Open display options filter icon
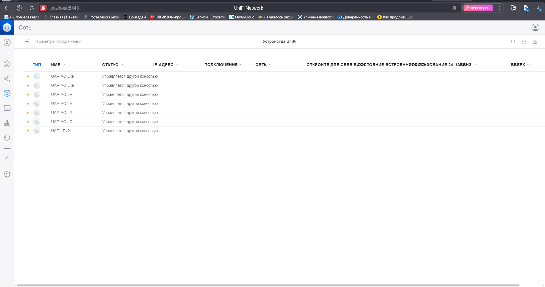 click(27, 41)
